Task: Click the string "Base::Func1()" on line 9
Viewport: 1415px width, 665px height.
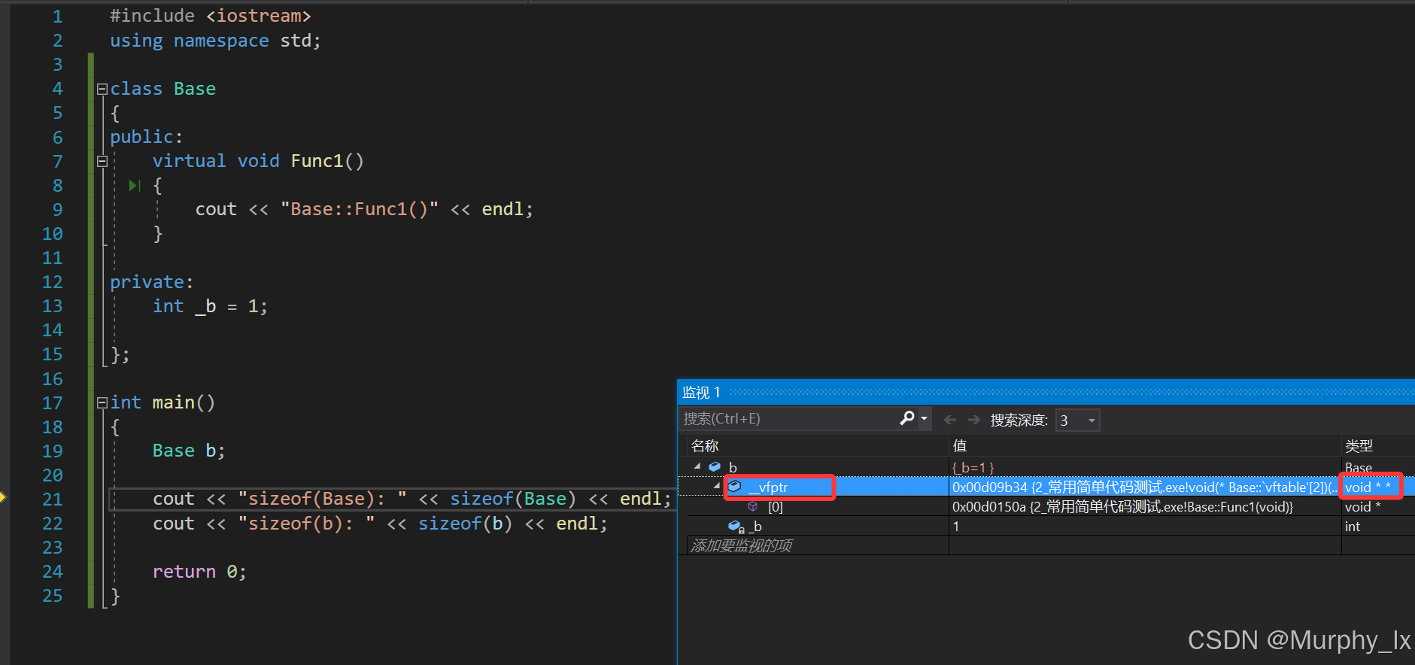Action: 360,209
